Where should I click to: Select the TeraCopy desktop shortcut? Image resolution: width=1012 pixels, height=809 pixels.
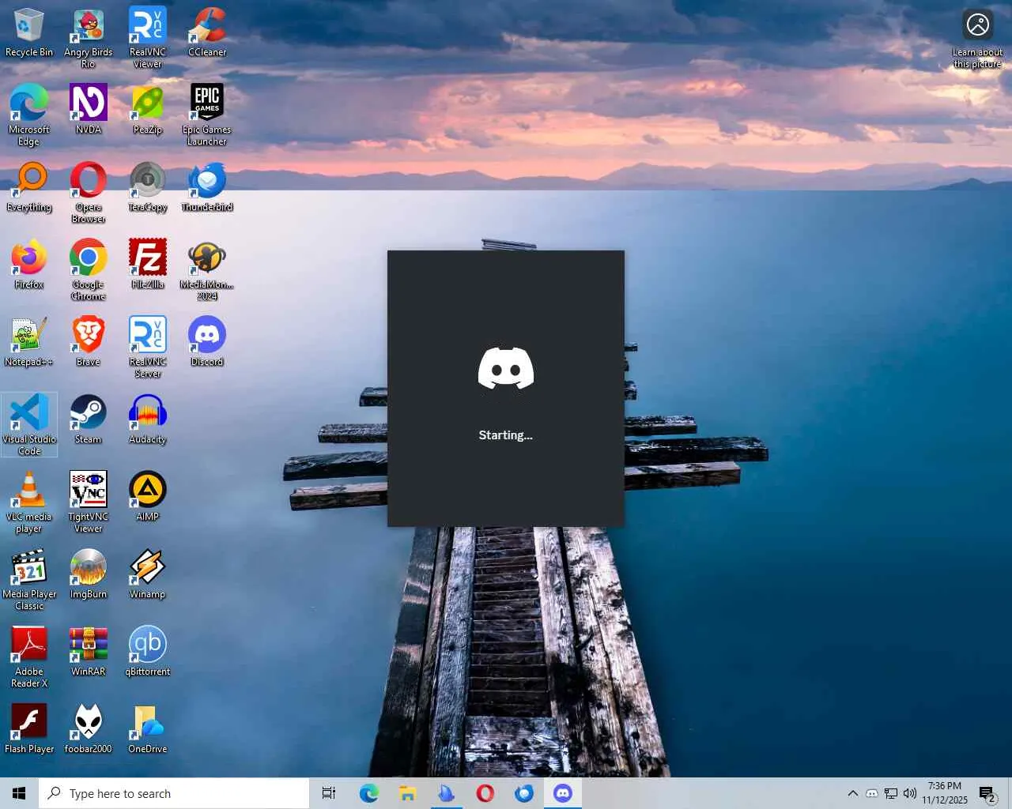[x=148, y=187]
